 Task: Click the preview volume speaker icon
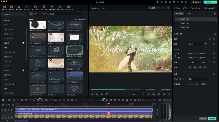[x=164, y=94]
